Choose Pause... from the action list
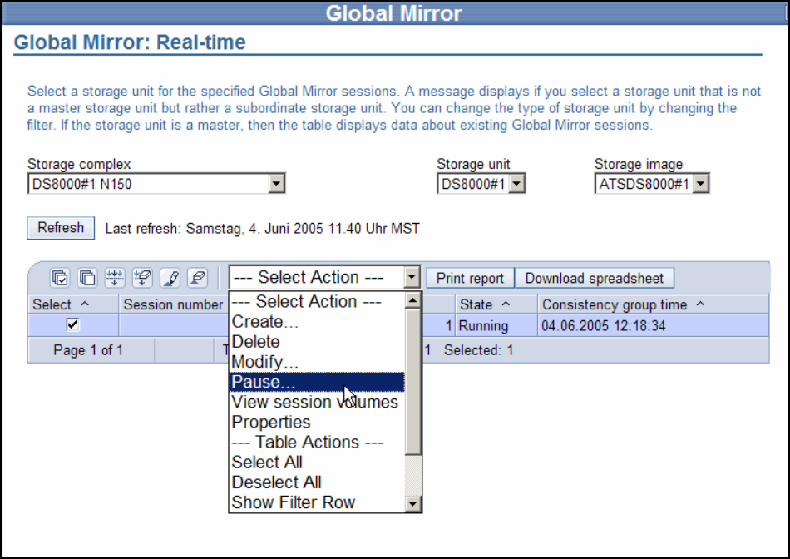790x559 pixels. (264, 382)
